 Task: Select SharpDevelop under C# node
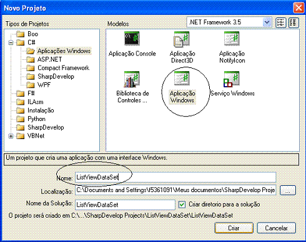(56, 77)
